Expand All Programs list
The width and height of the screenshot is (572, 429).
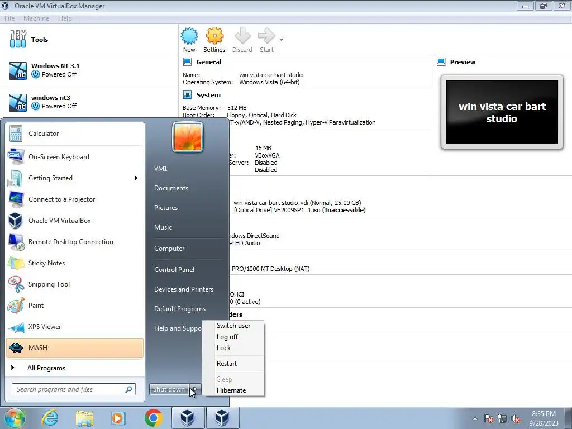point(75,368)
